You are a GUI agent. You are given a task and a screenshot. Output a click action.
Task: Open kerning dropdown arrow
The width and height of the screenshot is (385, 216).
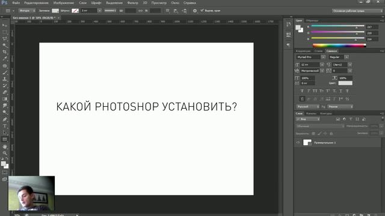[x=322, y=71]
